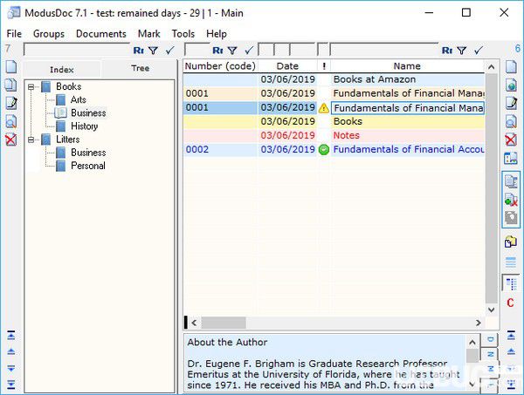Click the gray stamp document icon
This screenshot has height=395, width=524.
pyautogui.click(x=511, y=218)
